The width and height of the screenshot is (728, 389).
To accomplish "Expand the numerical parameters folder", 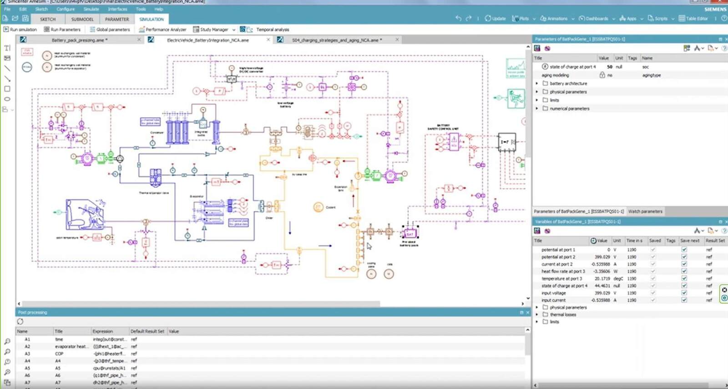I will [537, 109].
